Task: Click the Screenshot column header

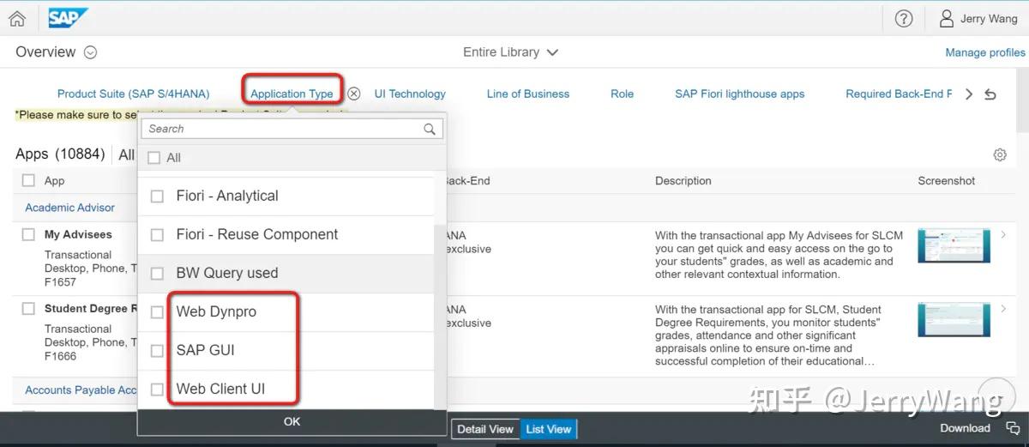Action: coord(947,181)
